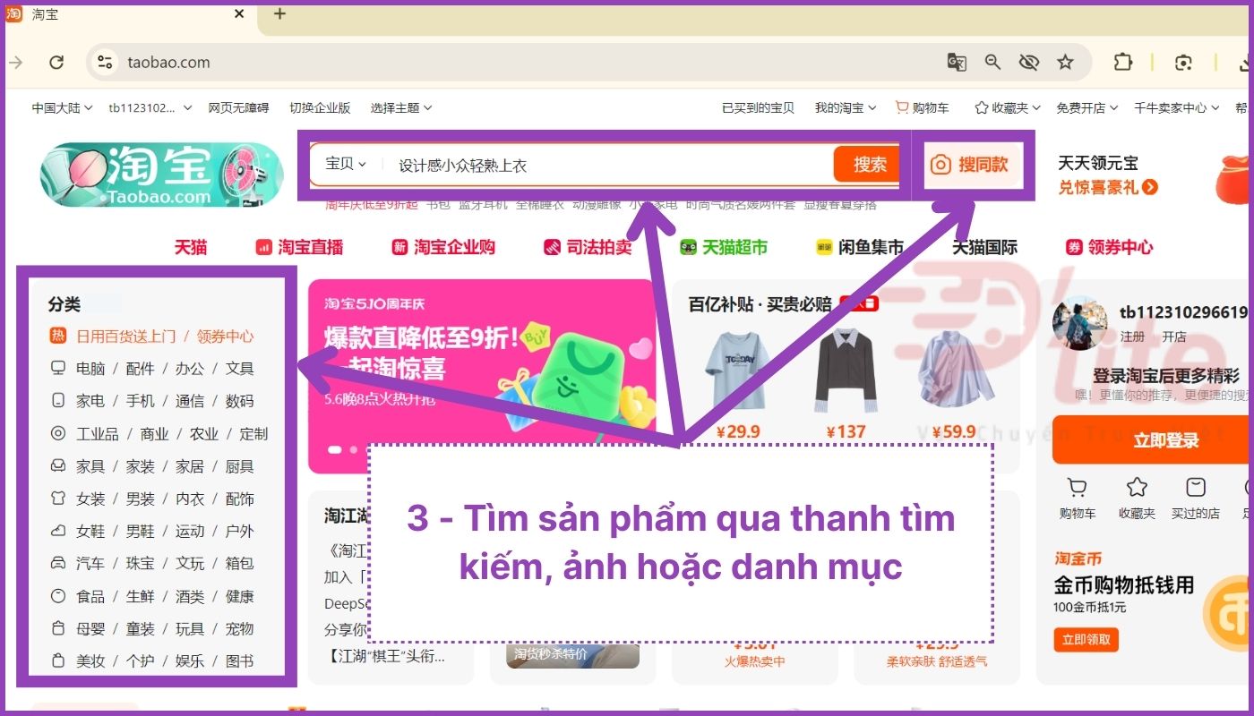Open the 购物车 cart in top bar

pyautogui.click(x=923, y=107)
